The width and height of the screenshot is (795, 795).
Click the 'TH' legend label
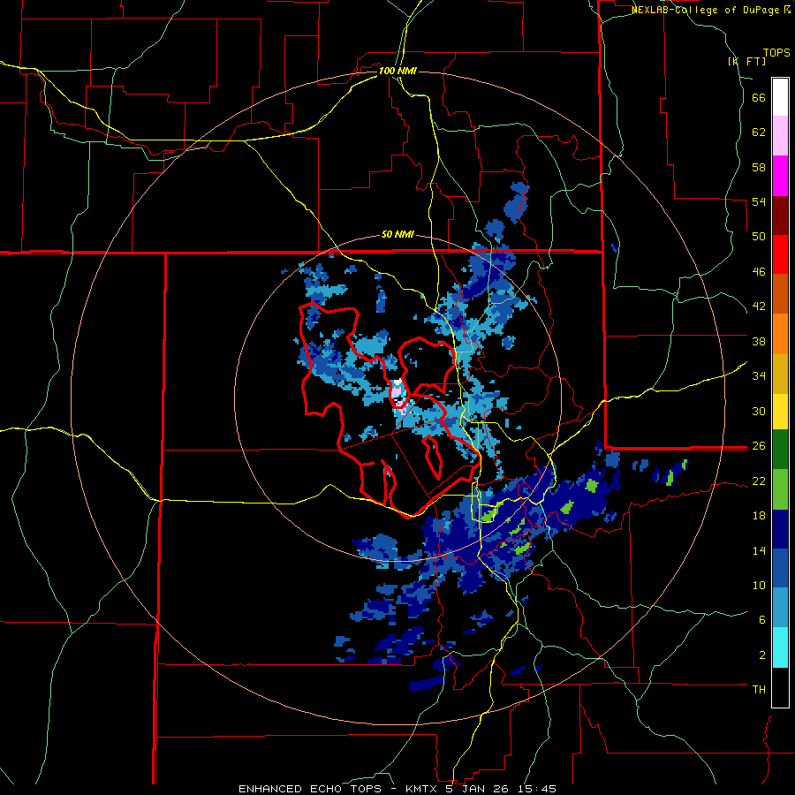pos(759,690)
